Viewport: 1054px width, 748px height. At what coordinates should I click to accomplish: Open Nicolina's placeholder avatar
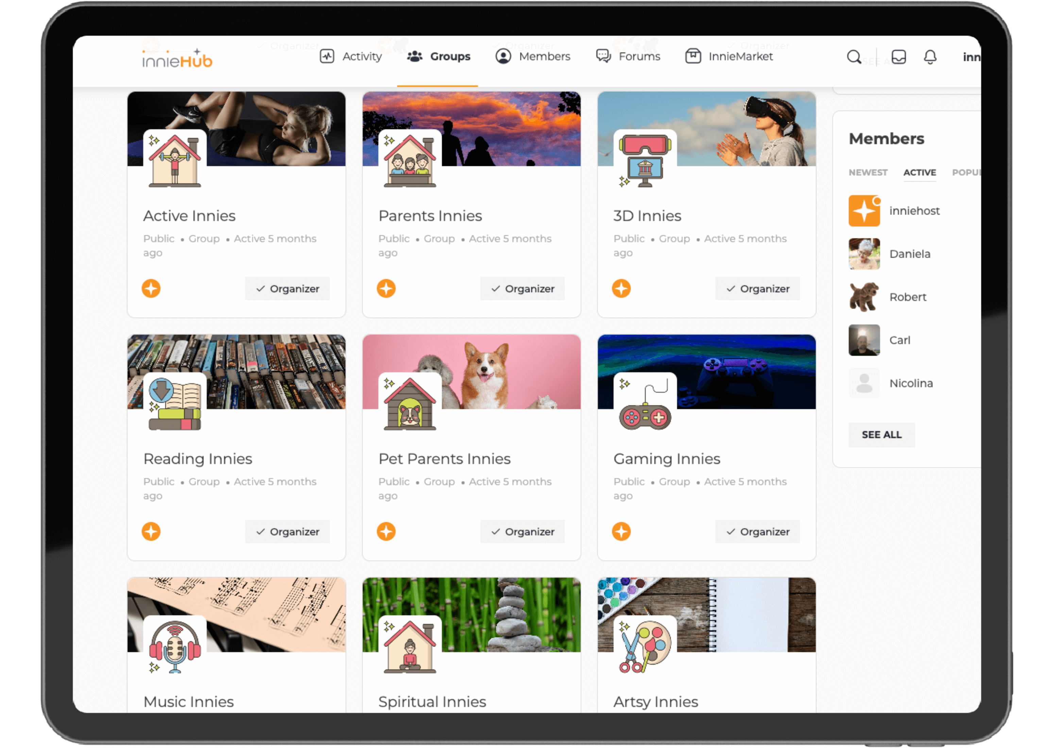click(x=864, y=383)
